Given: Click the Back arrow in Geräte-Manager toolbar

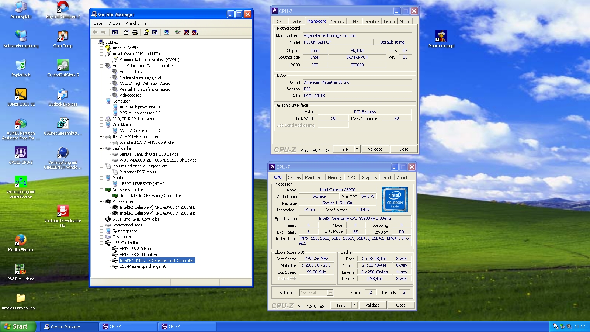Looking at the screenshot, I should 95,32.
